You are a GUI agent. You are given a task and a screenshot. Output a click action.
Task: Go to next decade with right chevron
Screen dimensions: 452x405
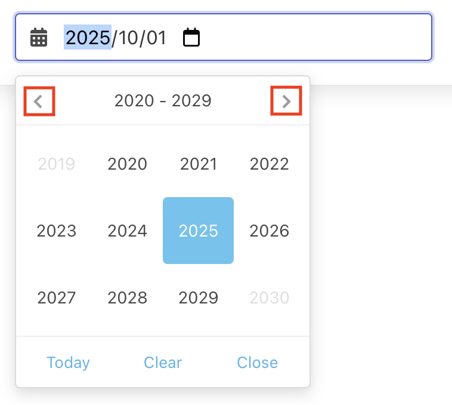point(286,102)
